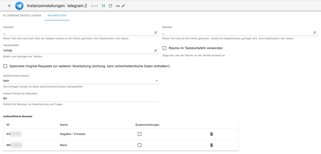Restart the instance with the reload icon

[110, 6]
